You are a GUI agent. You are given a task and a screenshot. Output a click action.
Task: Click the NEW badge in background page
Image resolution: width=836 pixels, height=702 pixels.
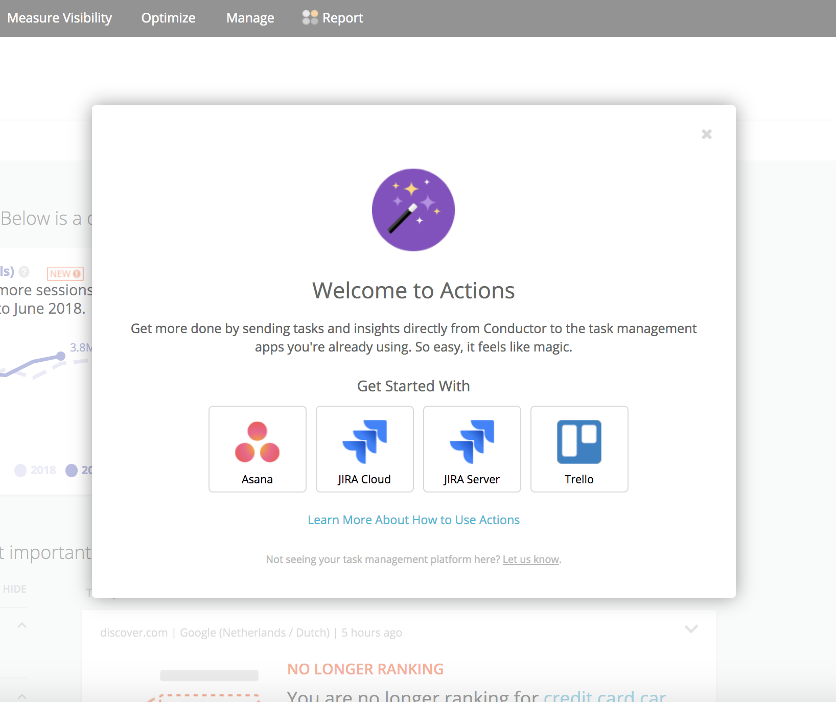point(65,274)
